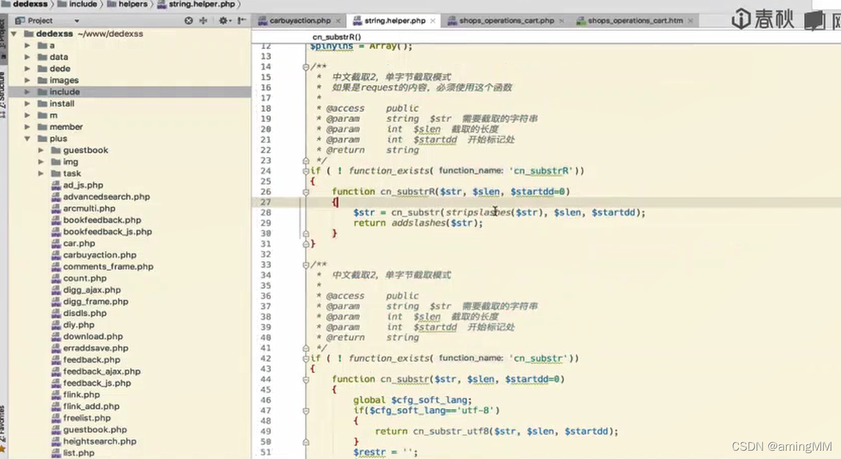Switch to shops_operations_cart.htm tab
This screenshot has height=459, width=841.
point(635,20)
